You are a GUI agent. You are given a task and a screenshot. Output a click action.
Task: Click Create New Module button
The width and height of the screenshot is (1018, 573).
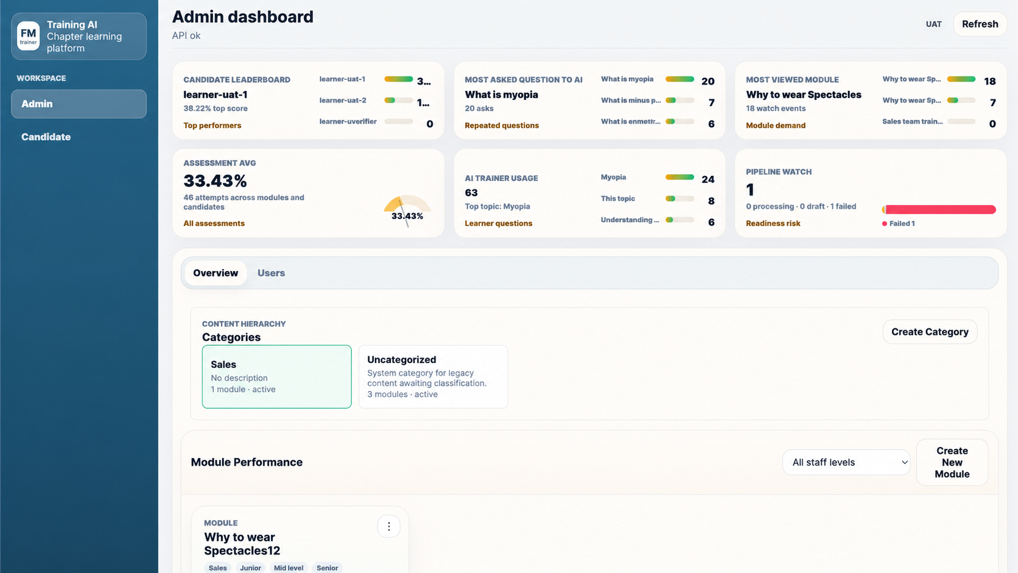pyautogui.click(x=952, y=462)
